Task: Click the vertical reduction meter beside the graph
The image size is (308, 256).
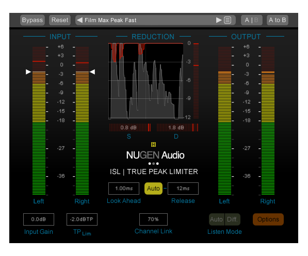Action: 196,81
